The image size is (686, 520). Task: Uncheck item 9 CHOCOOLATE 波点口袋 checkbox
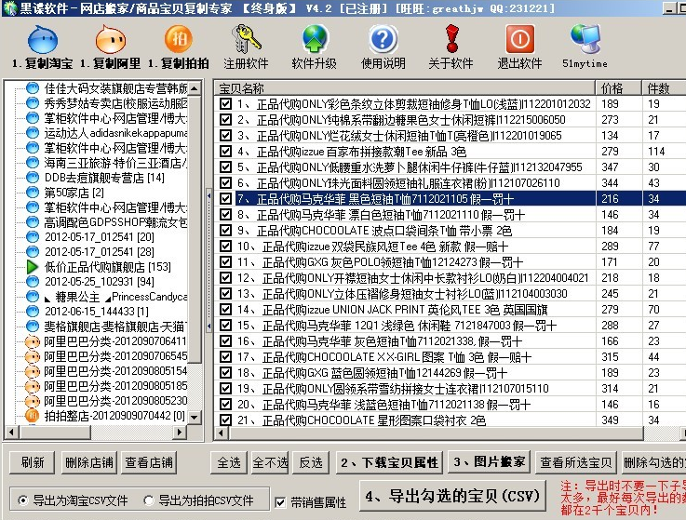[x=226, y=231]
